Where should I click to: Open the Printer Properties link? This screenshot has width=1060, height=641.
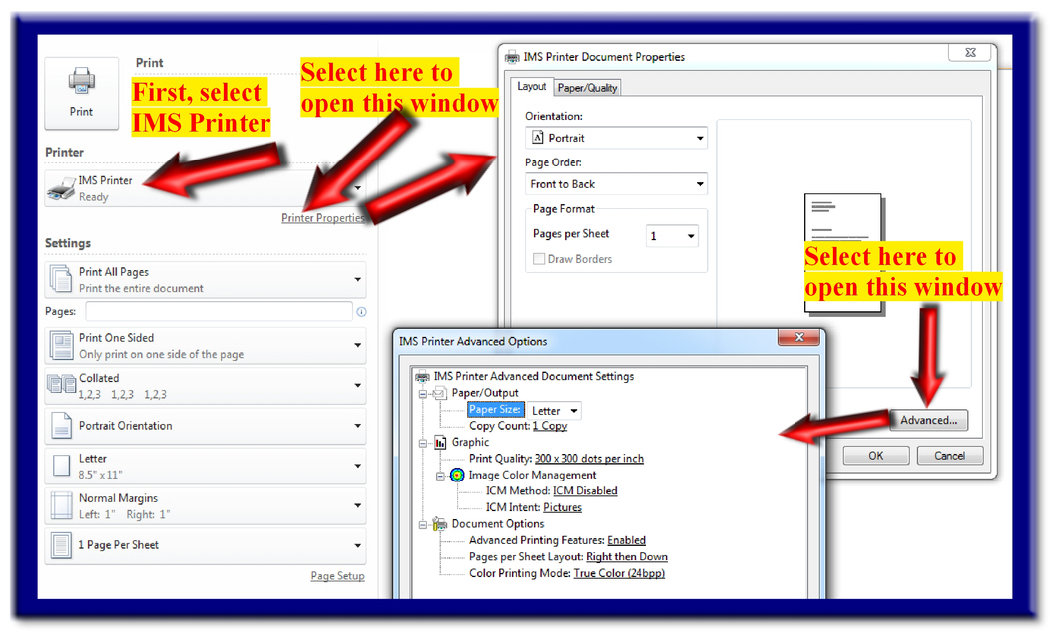click(x=323, y=218)
